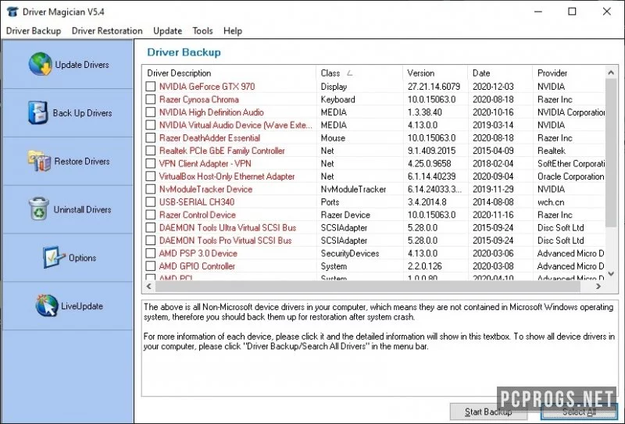Click the Restore Drivers sidebar label
The width and height of the screenshot is (625, 424).
(82, 161)
